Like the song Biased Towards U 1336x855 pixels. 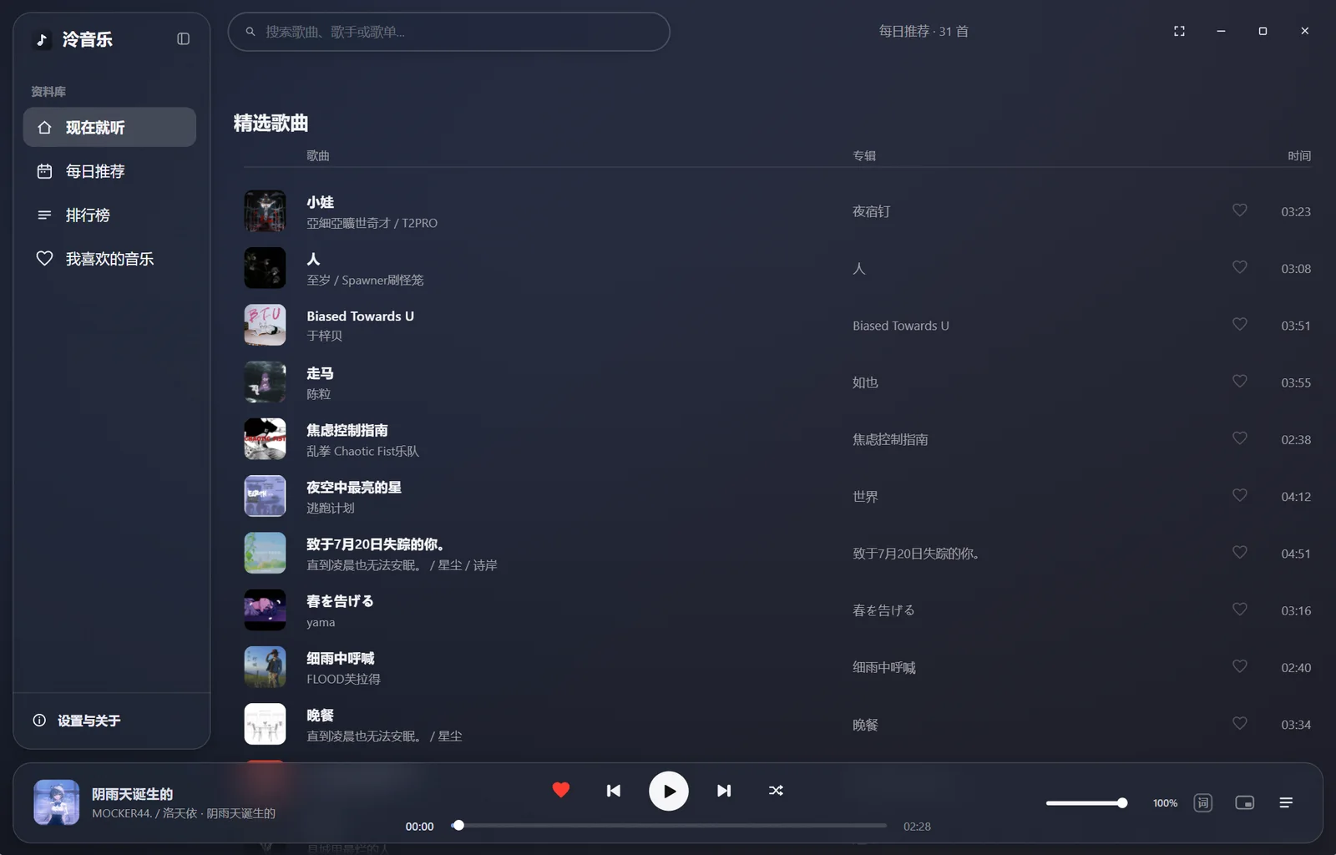(x=1240, y=324)
